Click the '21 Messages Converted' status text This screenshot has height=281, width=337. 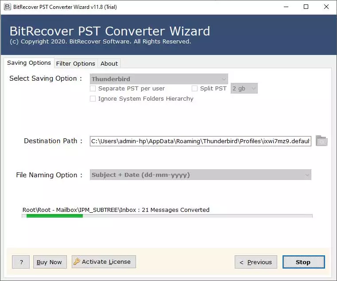pos(175,210)
